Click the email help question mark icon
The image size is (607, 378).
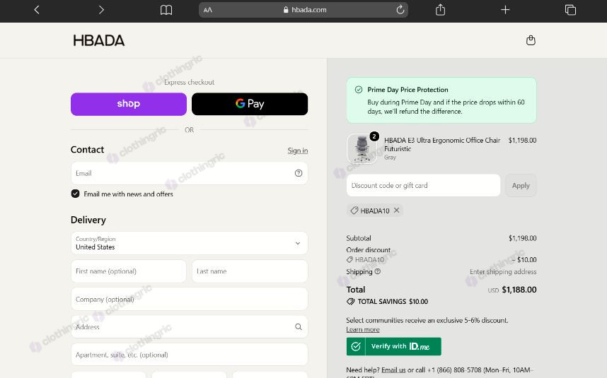[x=299, y=173]
